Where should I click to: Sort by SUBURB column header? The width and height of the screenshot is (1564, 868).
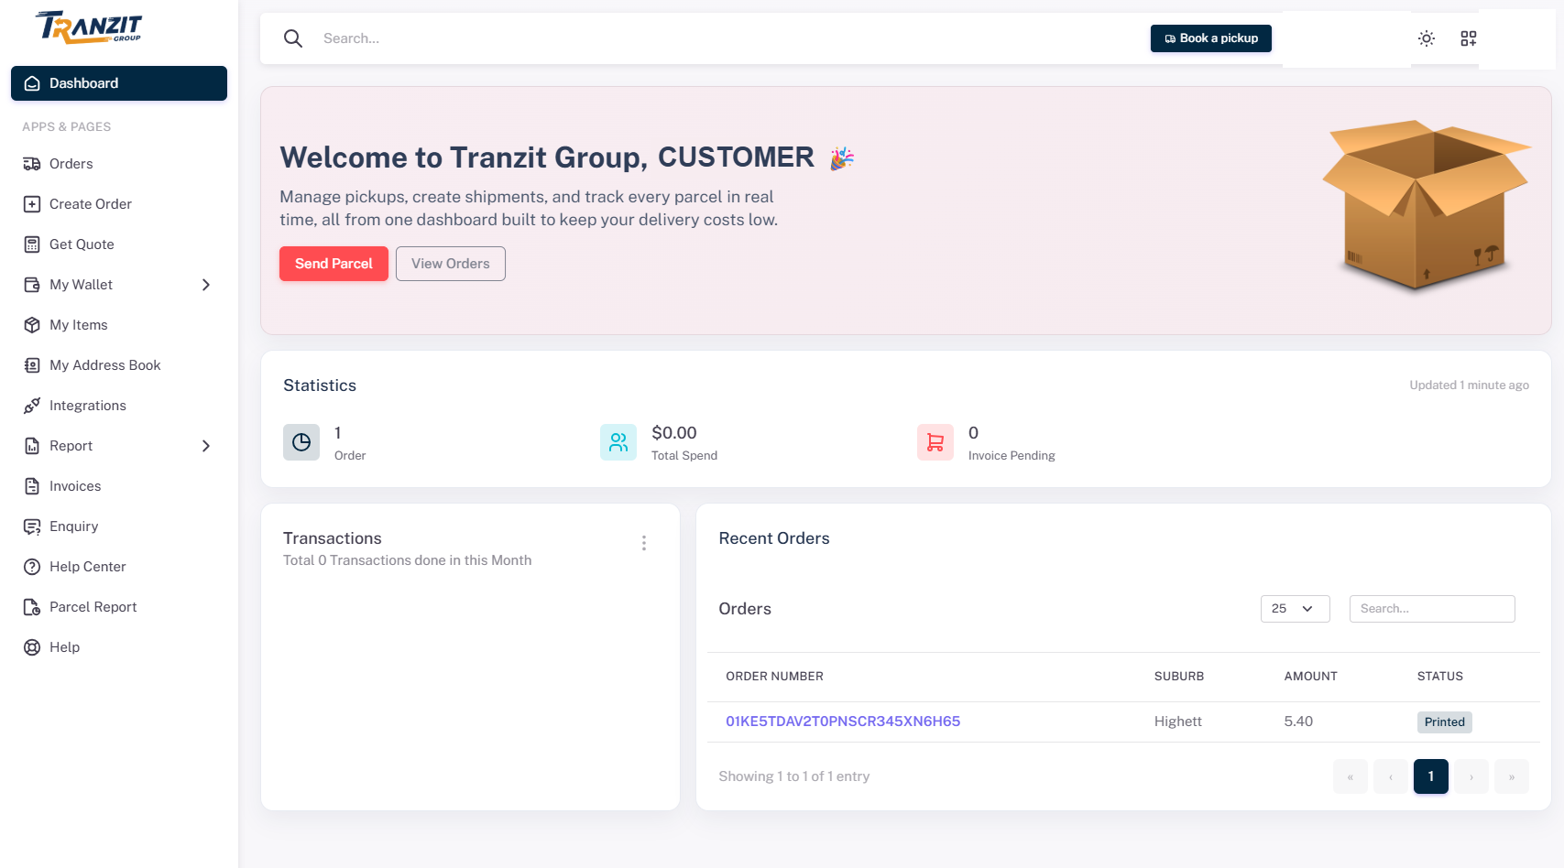1179,677
